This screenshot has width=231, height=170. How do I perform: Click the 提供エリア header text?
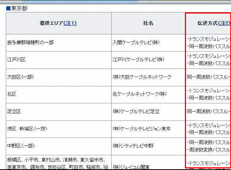click(x=52, y=23)
